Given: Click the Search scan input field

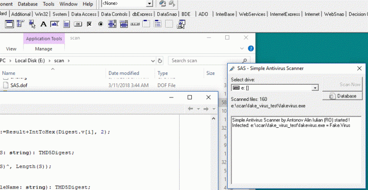Looking at the screenshot, I should click(207, 61).
